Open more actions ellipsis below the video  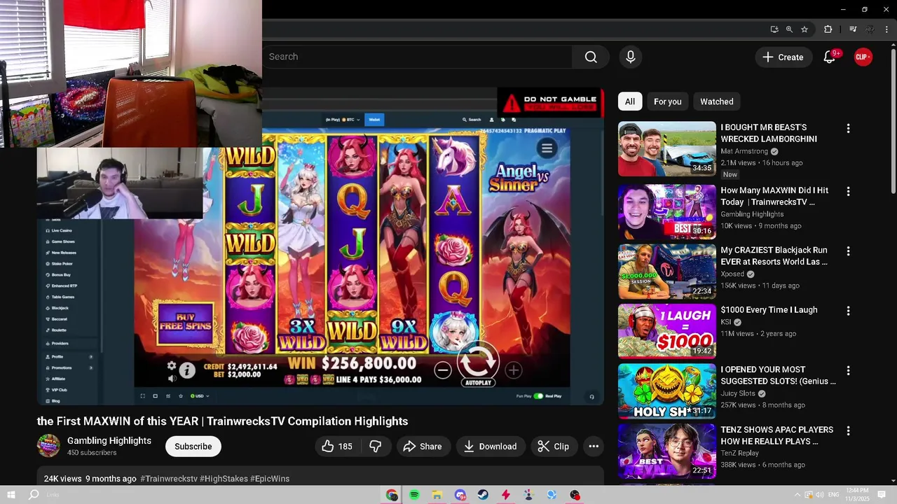[x=594, y=447]
